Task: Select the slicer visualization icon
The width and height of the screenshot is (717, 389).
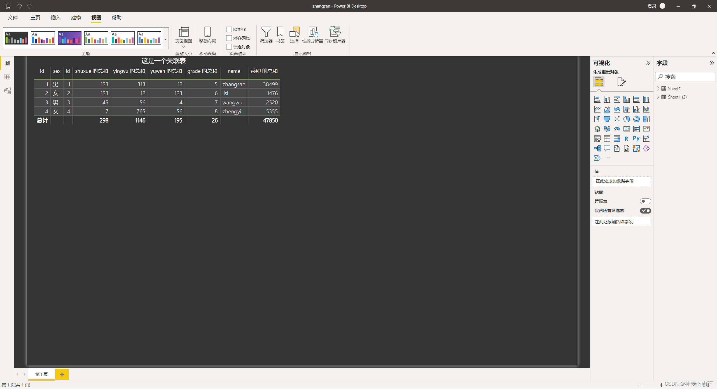Action: [597, 139]
